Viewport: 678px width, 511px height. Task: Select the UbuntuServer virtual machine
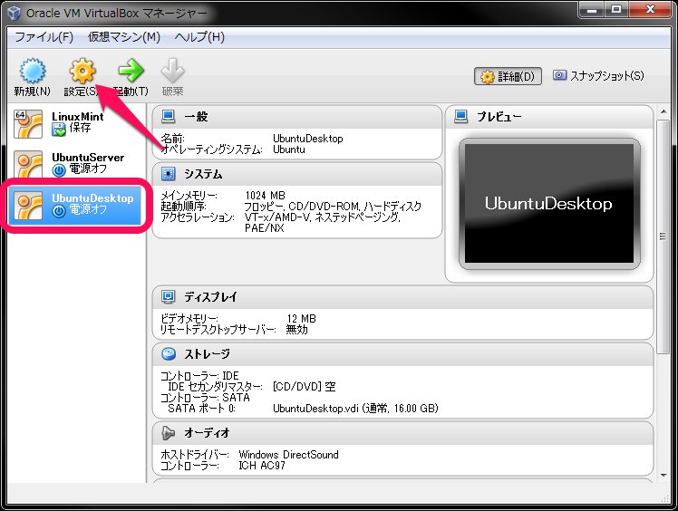coord(77,164)
